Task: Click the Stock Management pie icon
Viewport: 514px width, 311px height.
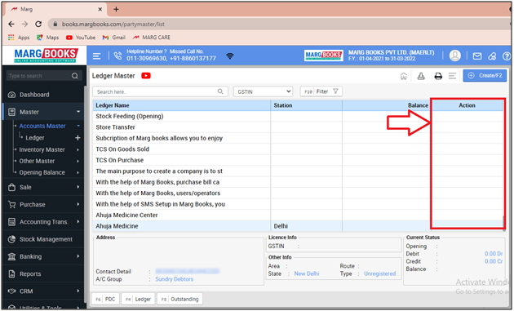Action: (11, 239)
